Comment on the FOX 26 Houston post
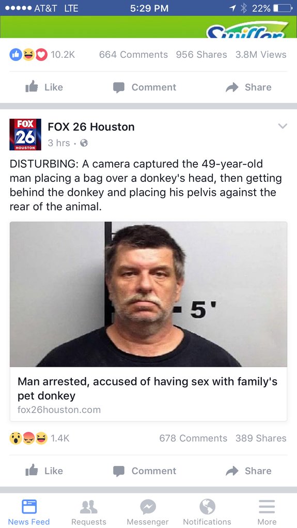297x528 pixels. tap(145, 471)
